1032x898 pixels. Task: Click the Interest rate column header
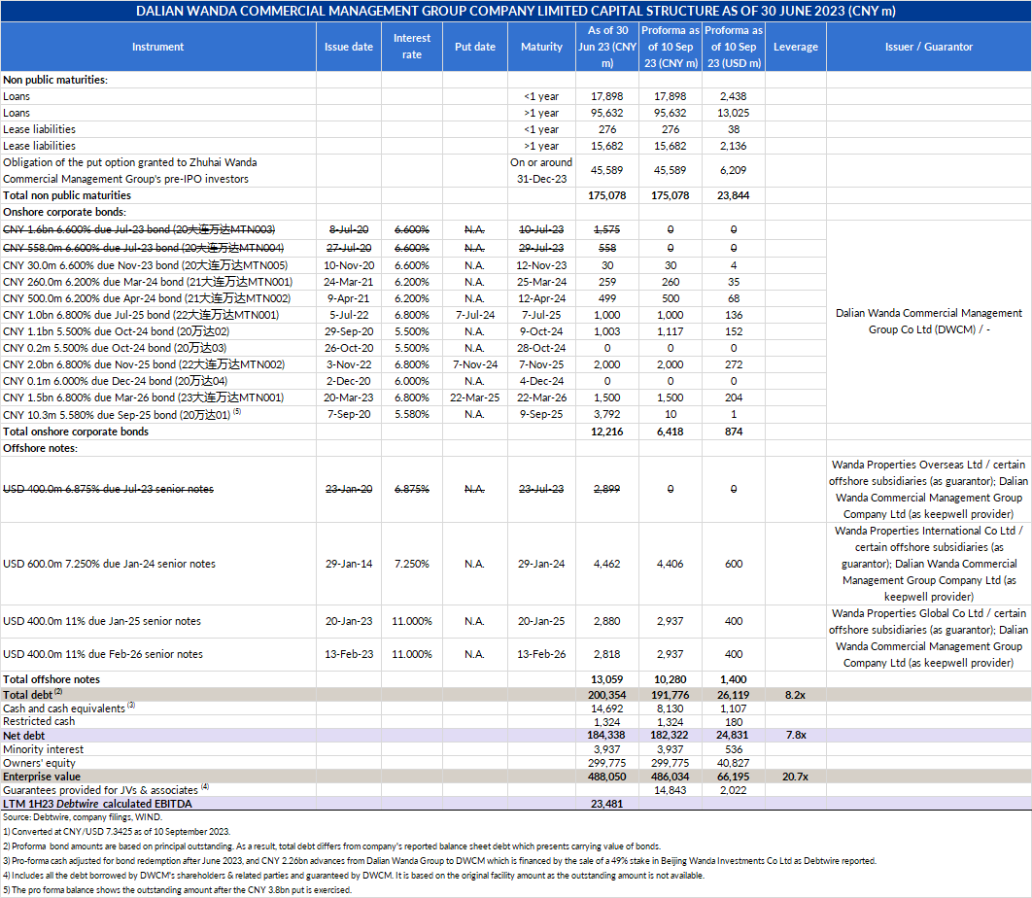click(x=412, y=47)
